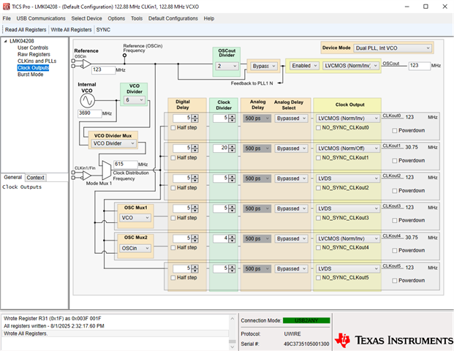Open the OSCout Bypass dropdown
This screenshot has width=454, height=351.
point(263,66)
